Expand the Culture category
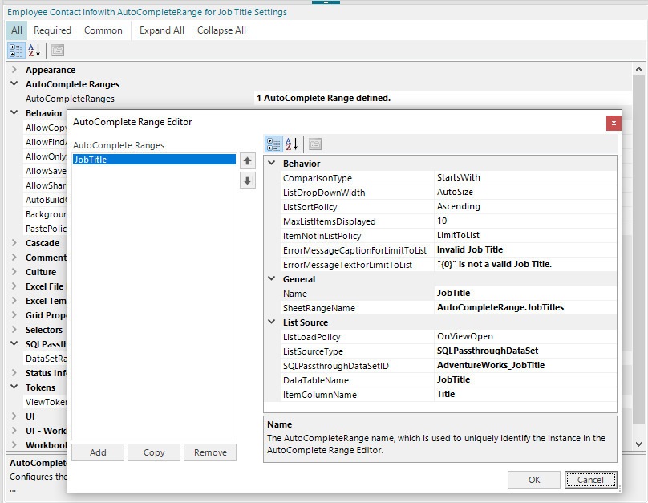The height and width of the screenshot is (503, 648). coord(14,271)
